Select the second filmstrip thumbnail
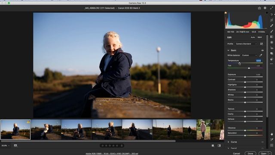 46,130
